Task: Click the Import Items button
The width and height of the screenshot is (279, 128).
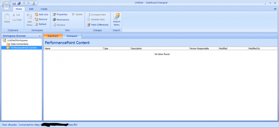Action: click(117, 20)
